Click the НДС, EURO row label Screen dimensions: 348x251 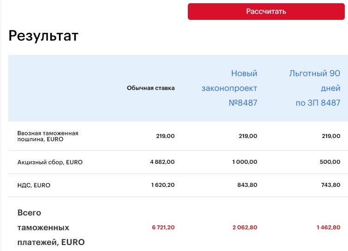[34, 185]
